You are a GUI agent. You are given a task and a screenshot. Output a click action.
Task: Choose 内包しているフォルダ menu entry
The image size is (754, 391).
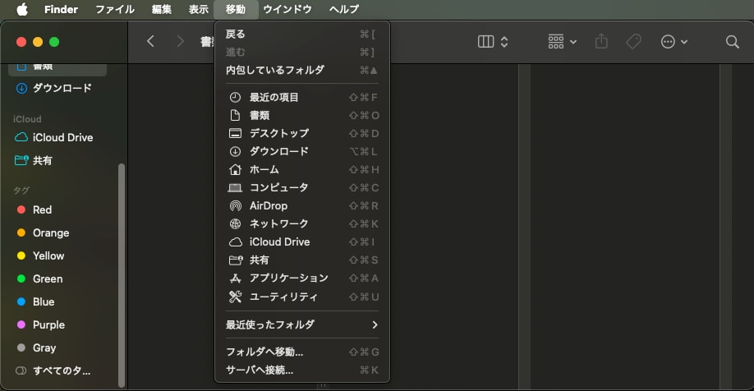pyautogui.click(x=302, y=70)
